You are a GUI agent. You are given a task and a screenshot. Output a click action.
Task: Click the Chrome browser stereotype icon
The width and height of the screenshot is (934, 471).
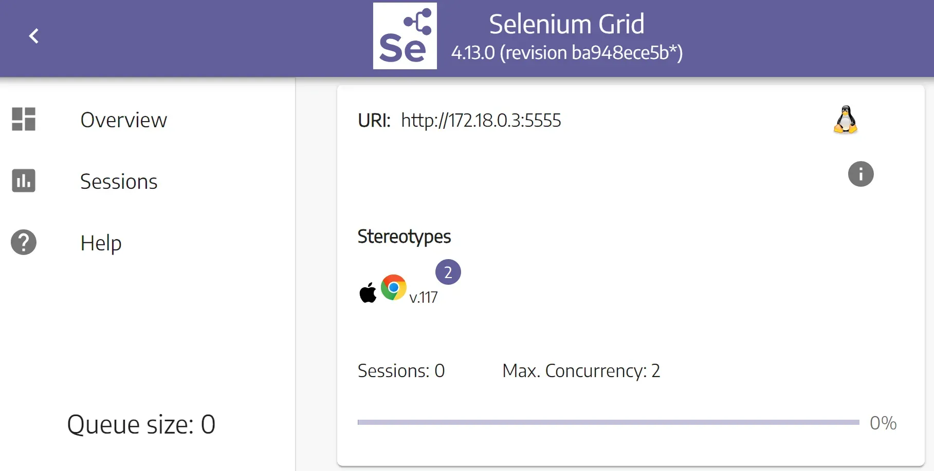click(394, 288)
